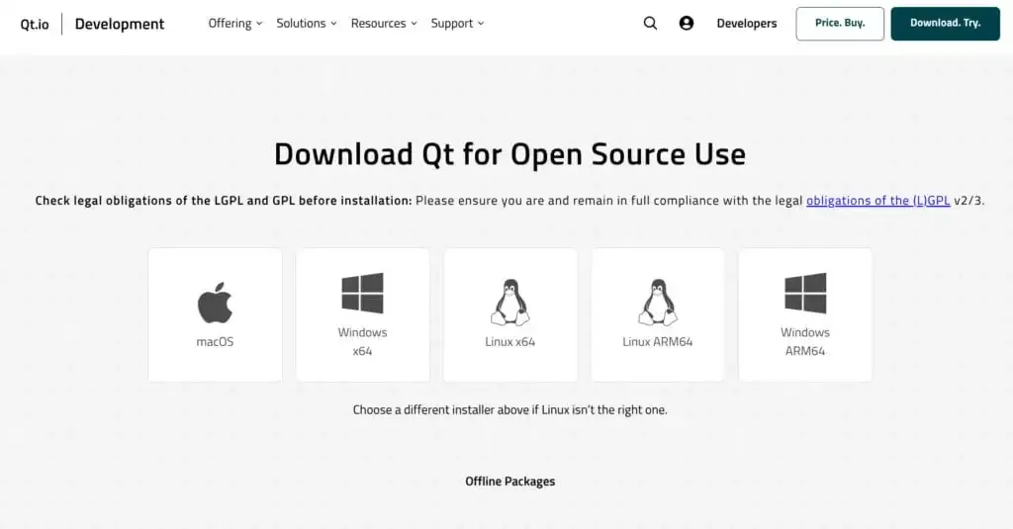Viewport: 1013px width, 529px height.
Task: Go to the Qt.io home logo
Action: 35,24
